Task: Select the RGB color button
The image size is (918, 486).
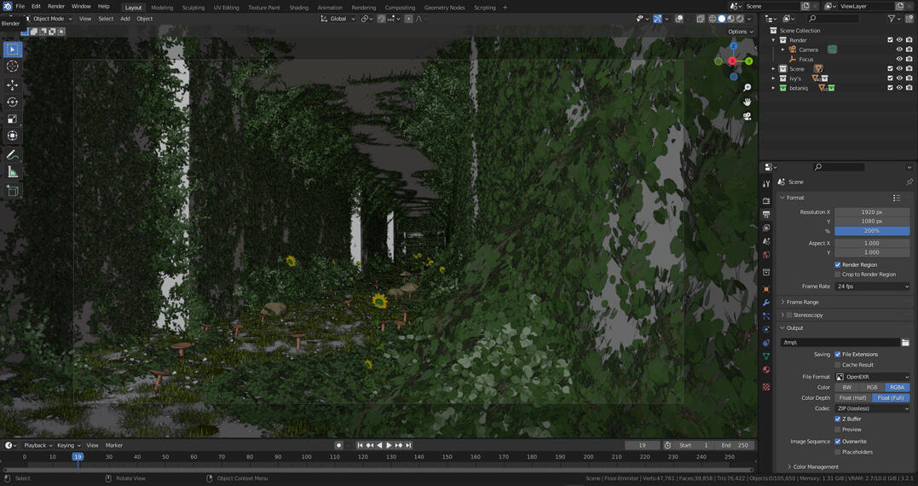Action: [872, 387]
